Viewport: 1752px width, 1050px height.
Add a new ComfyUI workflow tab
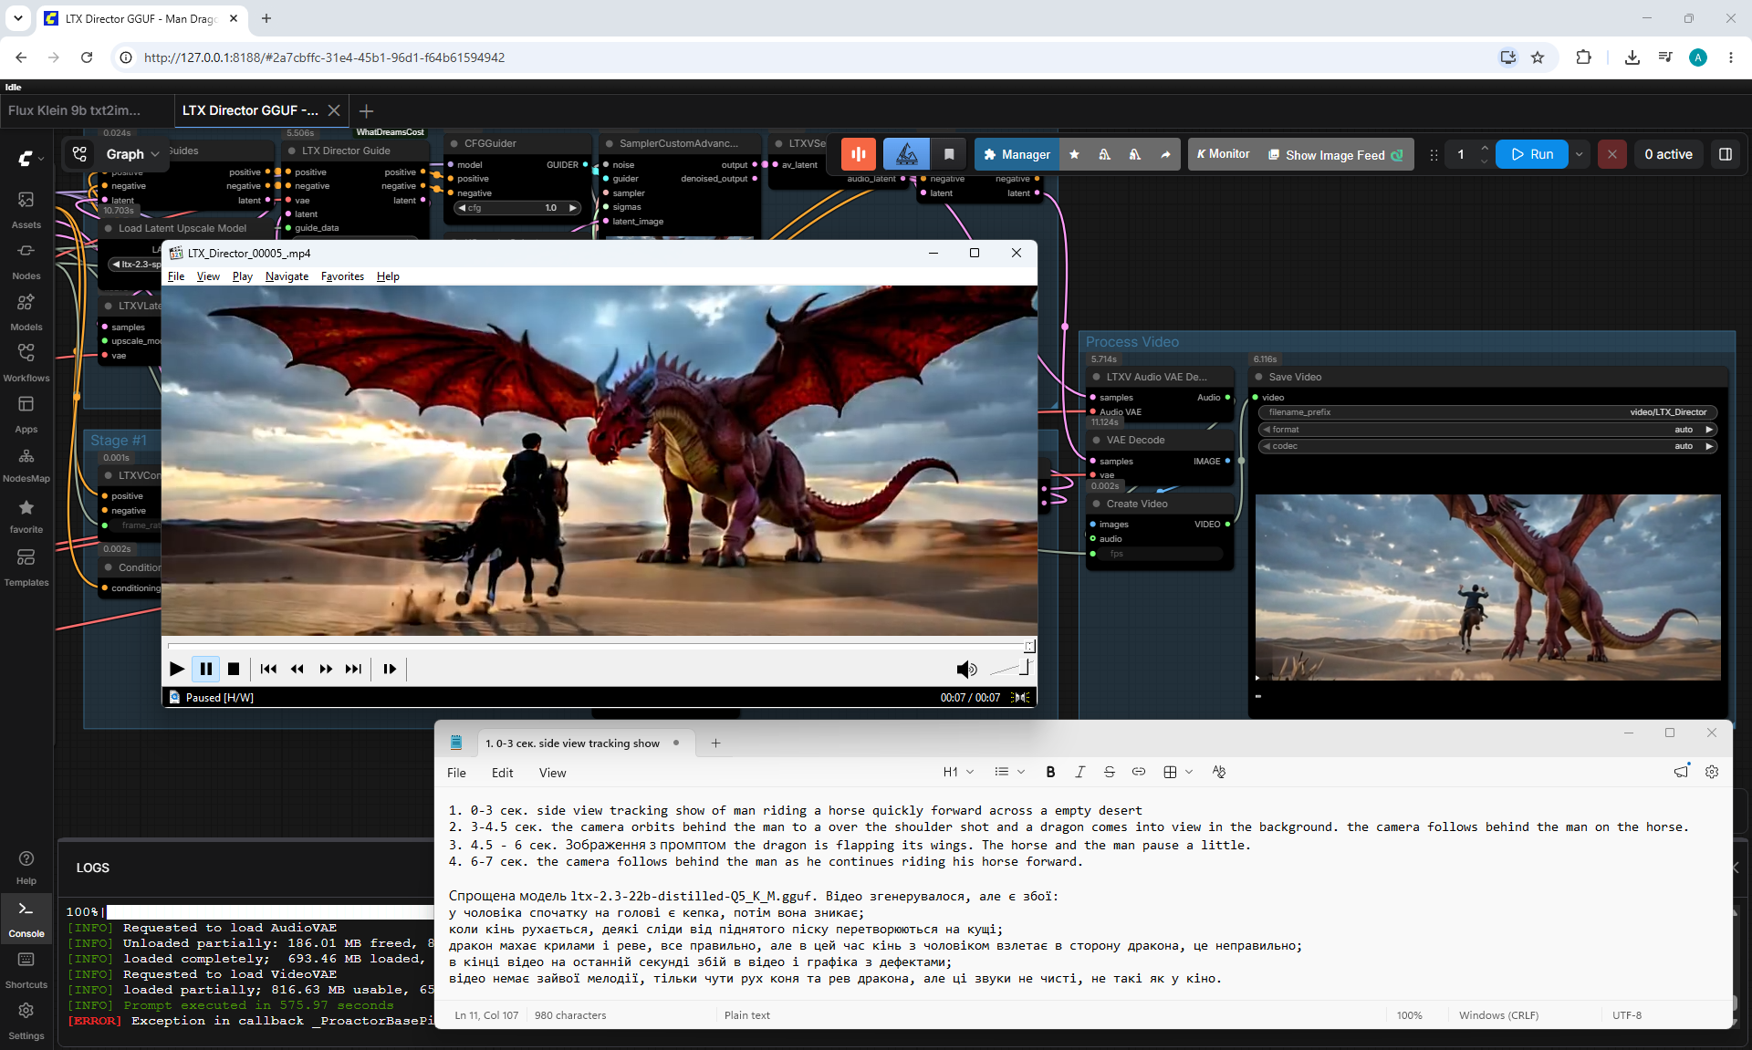(366, 111)
